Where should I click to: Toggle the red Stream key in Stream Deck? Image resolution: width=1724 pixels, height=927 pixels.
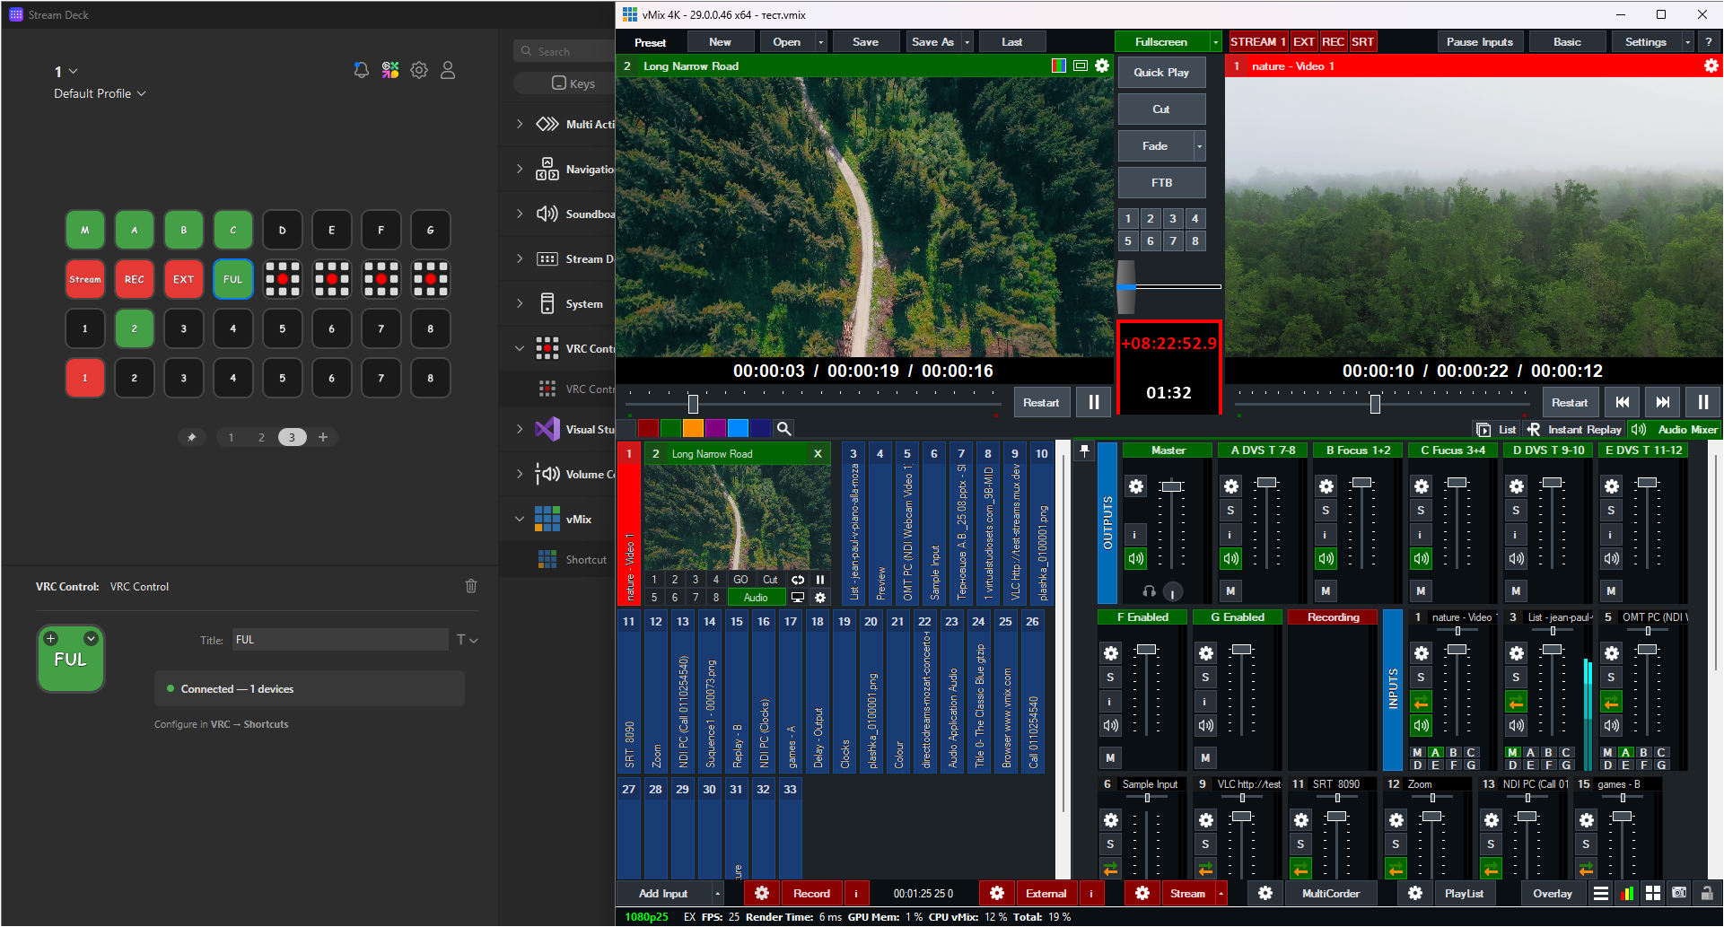(x=85, y=279)
